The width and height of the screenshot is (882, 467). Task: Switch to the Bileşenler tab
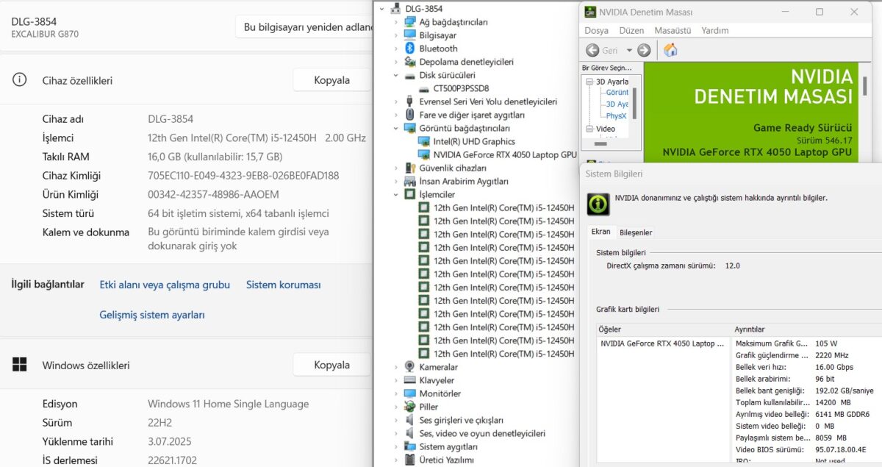point(636,232)
